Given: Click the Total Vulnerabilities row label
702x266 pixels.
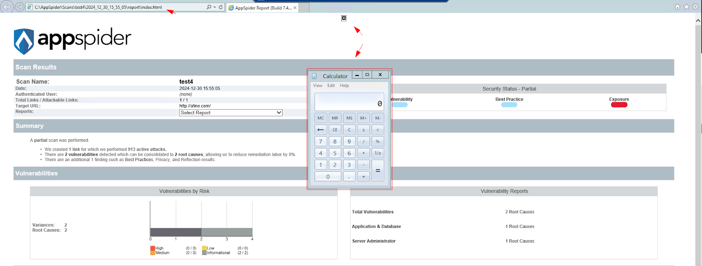Looking at the screenshot, I should tap(373, 212).
